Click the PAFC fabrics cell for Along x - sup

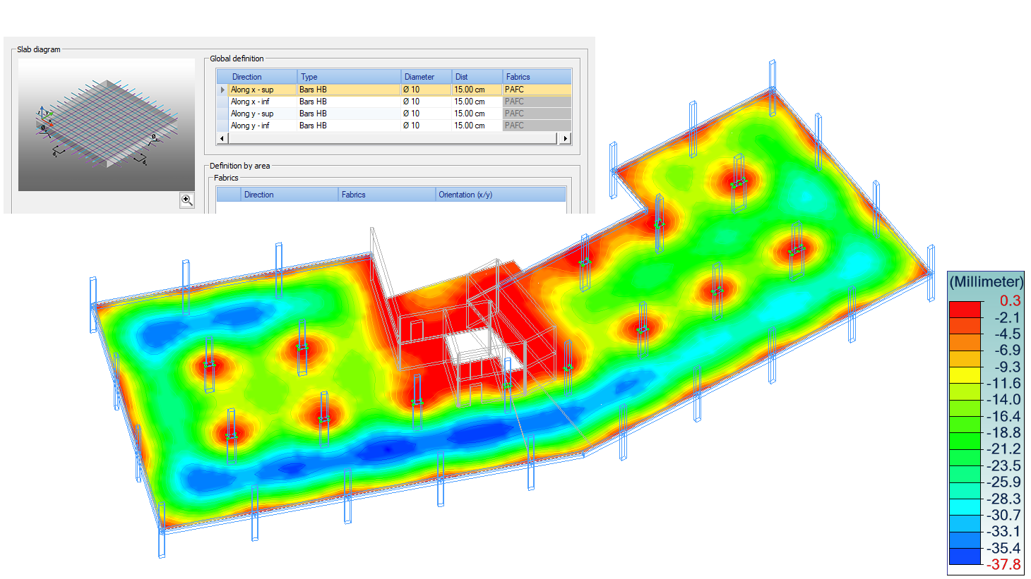pyautogui.click(x=537, y=90)
